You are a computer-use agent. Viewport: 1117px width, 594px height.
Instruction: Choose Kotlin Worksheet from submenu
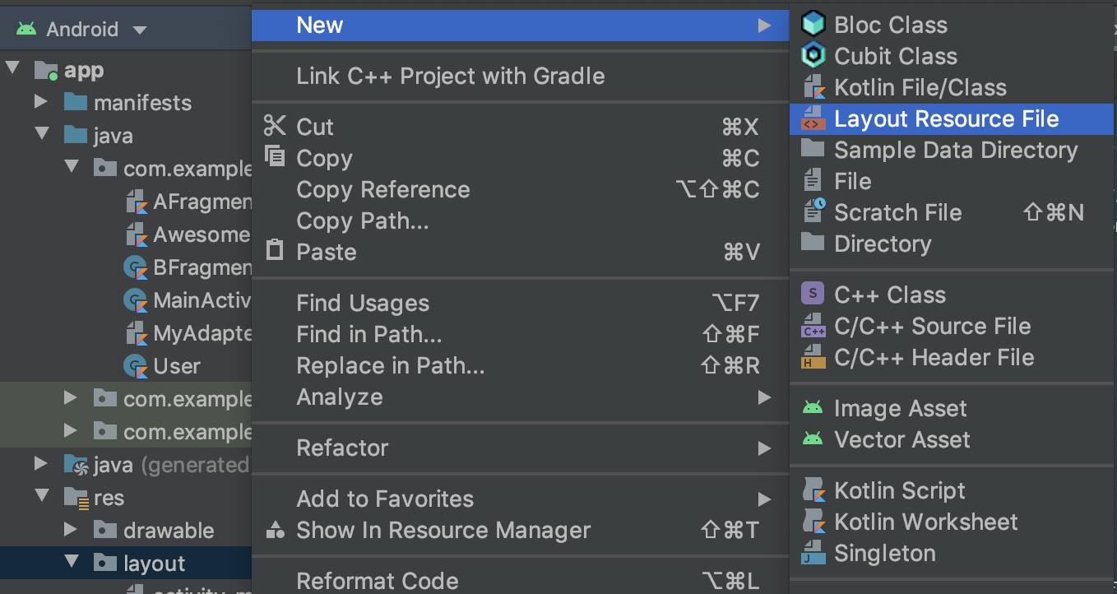925,522
